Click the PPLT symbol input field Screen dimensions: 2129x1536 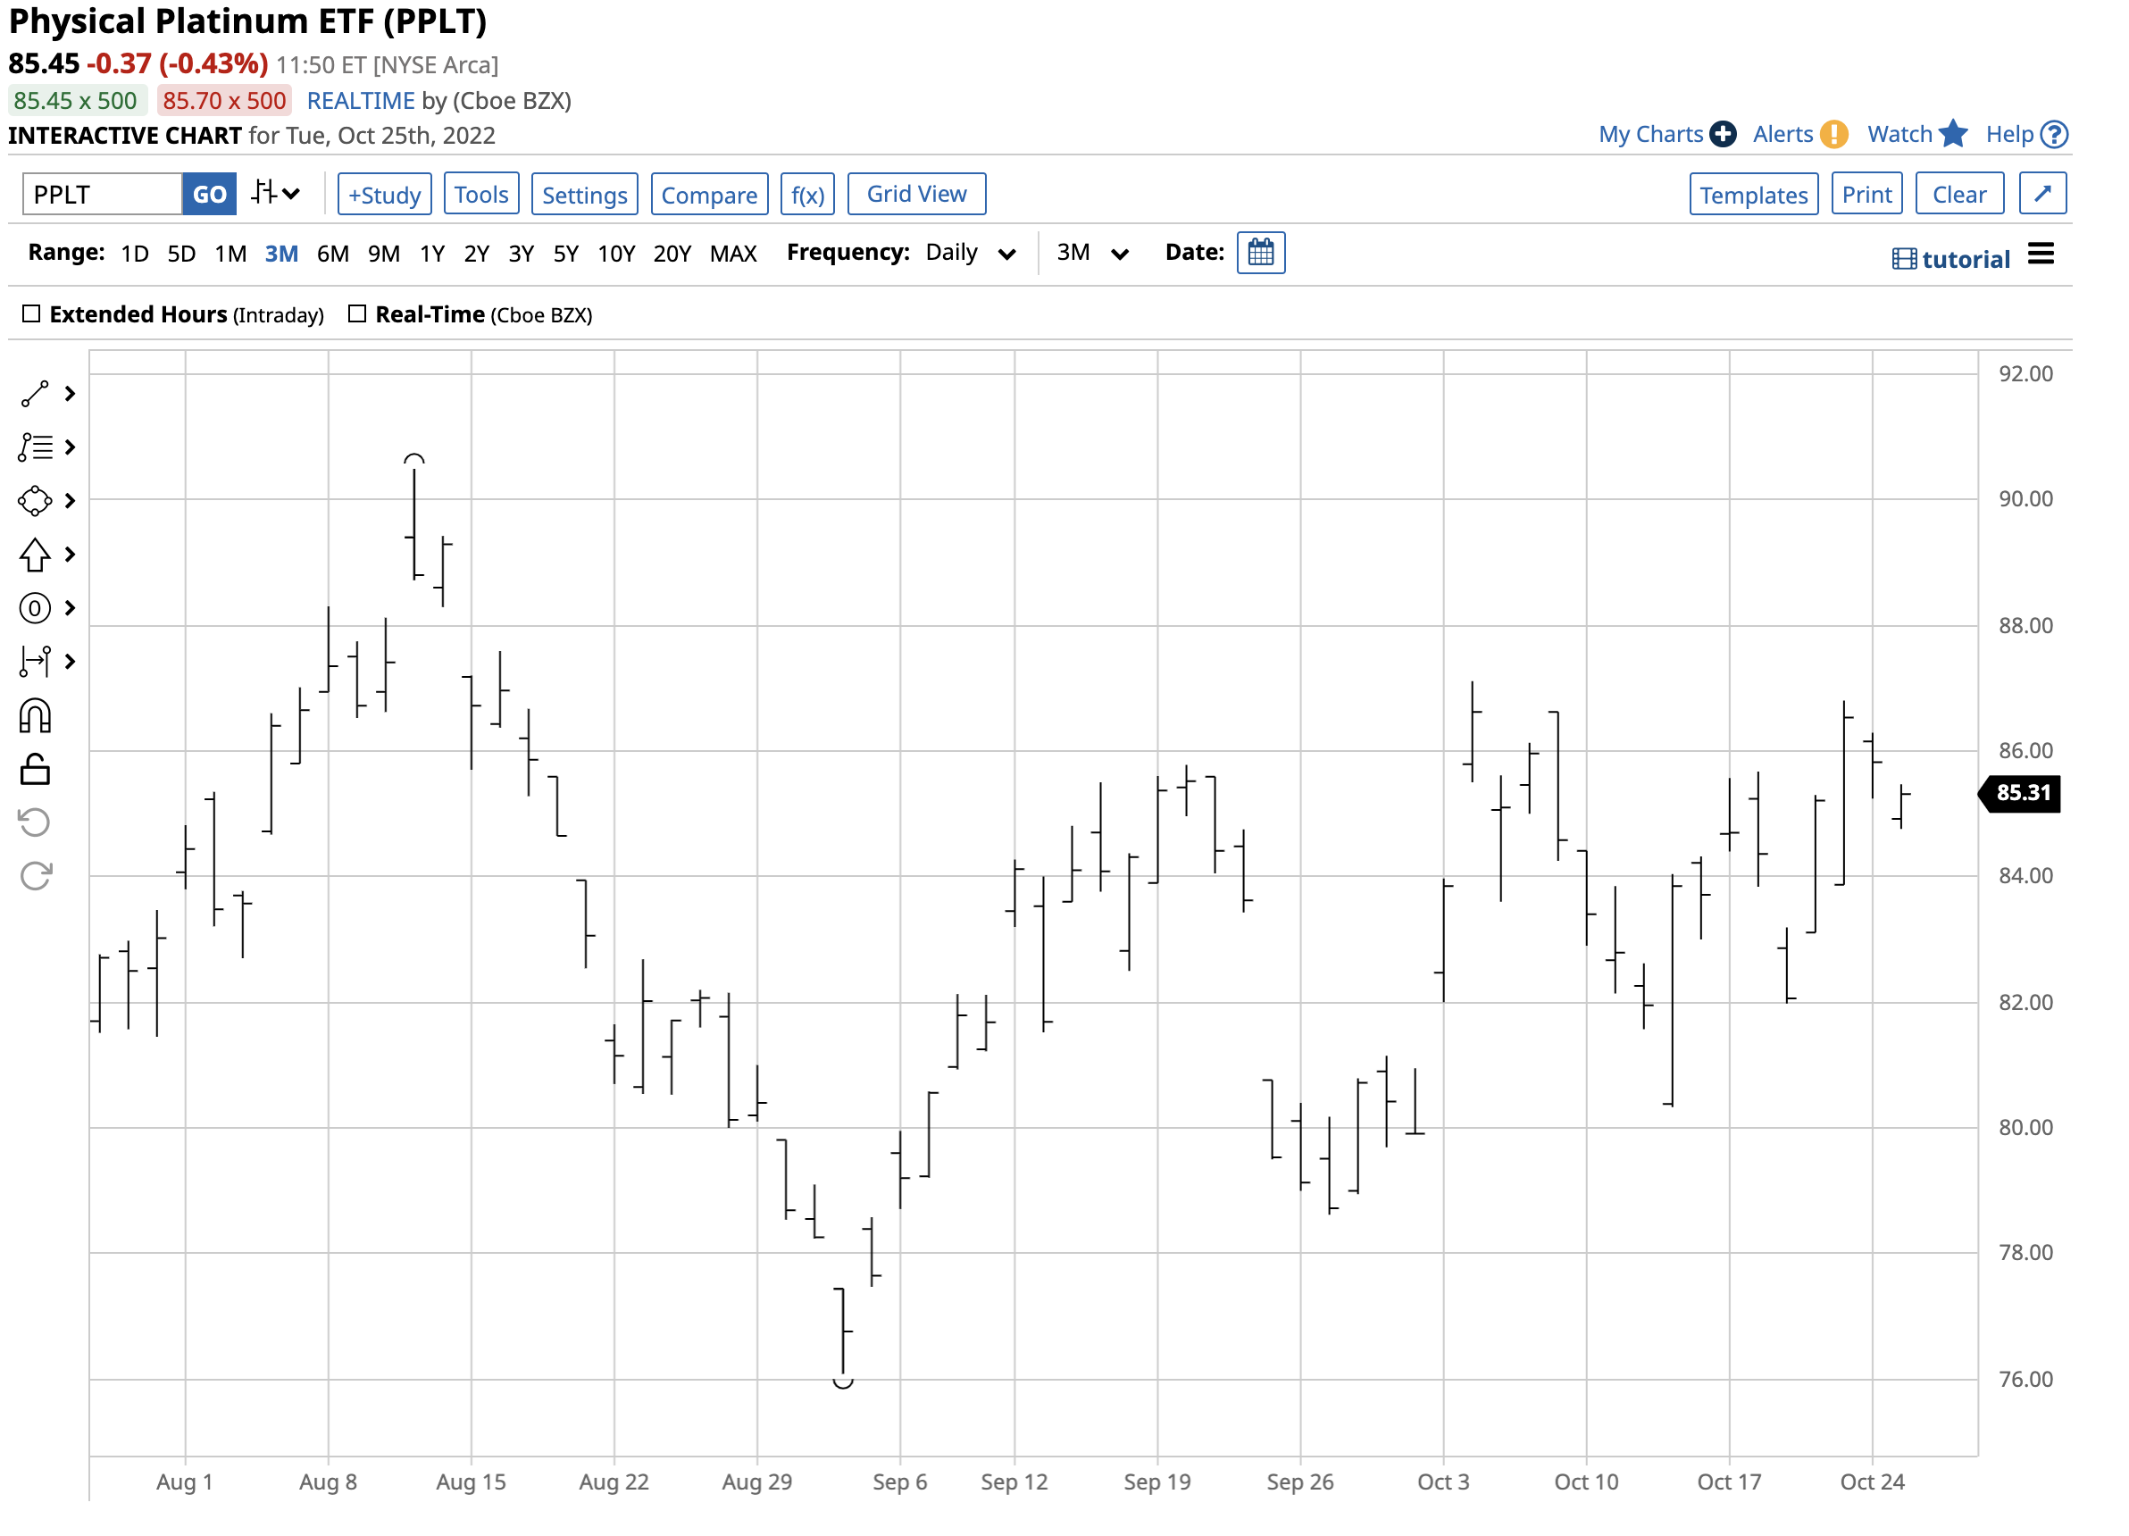103,196
